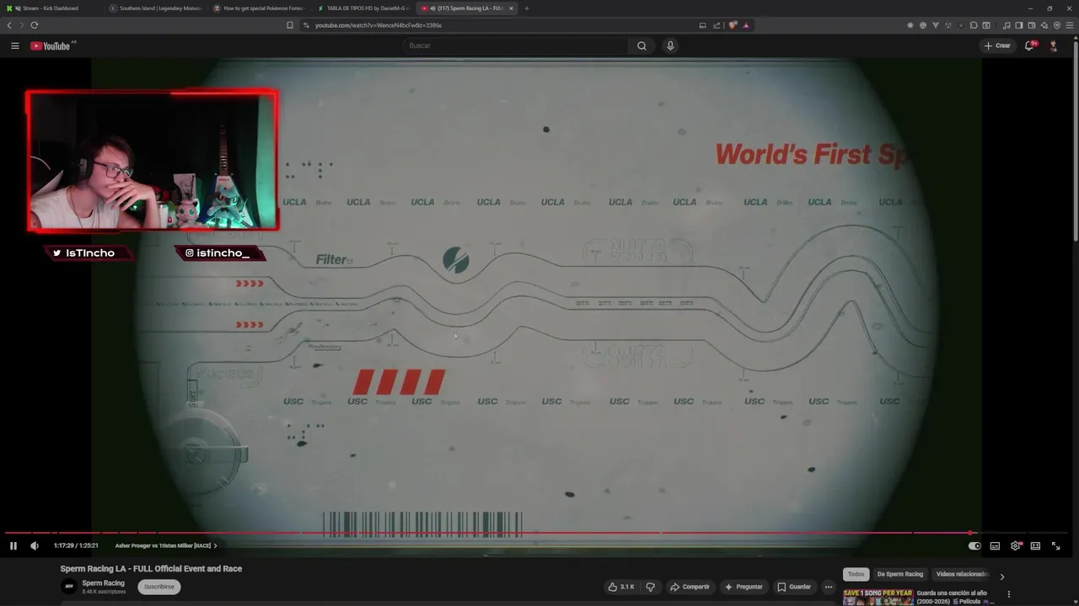Switch to theater mode
Screen dimensions: 1079x606
point(1035,545)
